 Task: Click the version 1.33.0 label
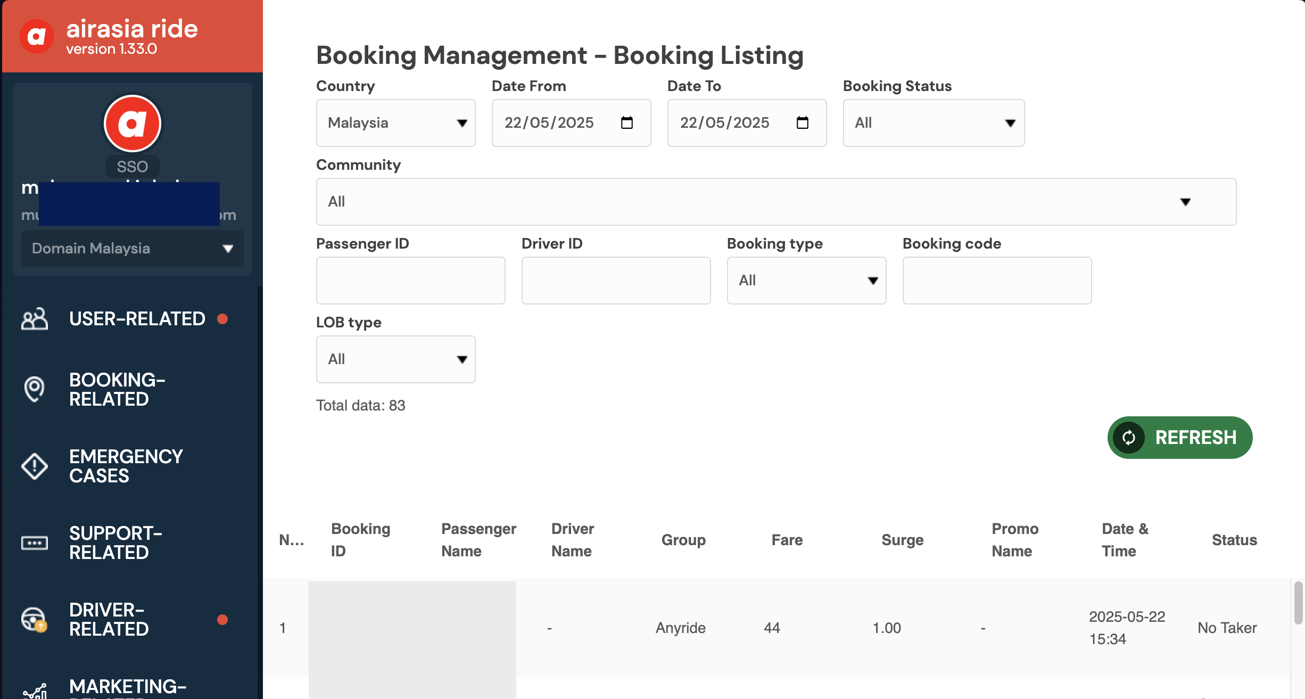click(x=112, y=49)
